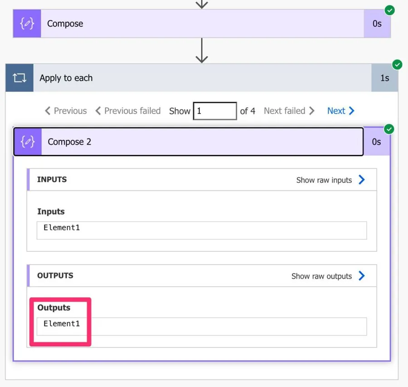Image resolution: width=408 pixels, height=387 pixels.
Task: Click the Previous iteration chevron arrow
Action: point(48,111)
